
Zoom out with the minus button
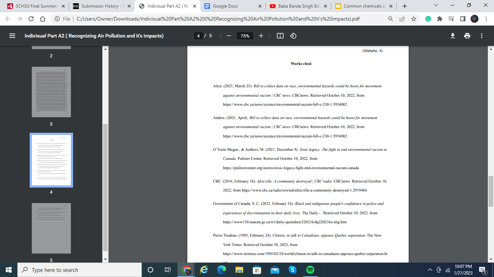[x=229, y=36]
